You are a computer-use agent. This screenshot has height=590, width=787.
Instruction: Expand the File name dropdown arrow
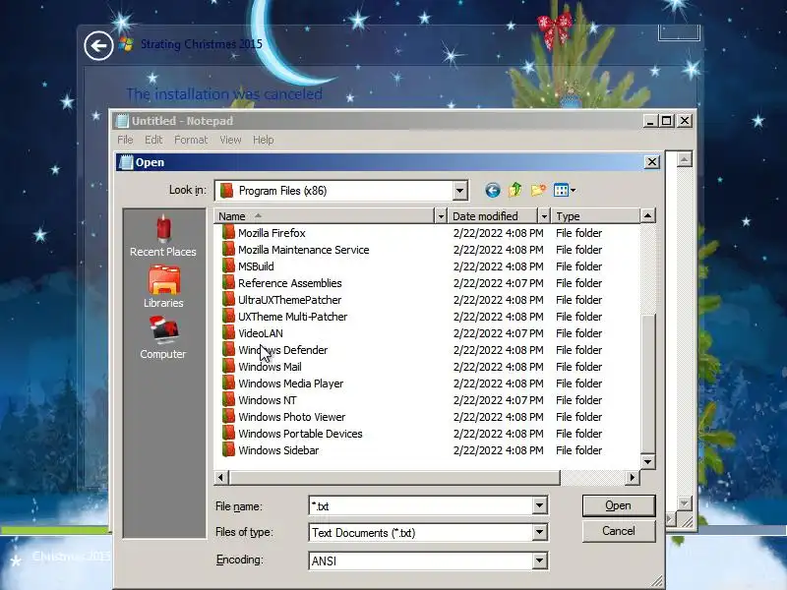(x=539, y=505)
